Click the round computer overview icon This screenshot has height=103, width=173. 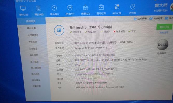point(59,30)
